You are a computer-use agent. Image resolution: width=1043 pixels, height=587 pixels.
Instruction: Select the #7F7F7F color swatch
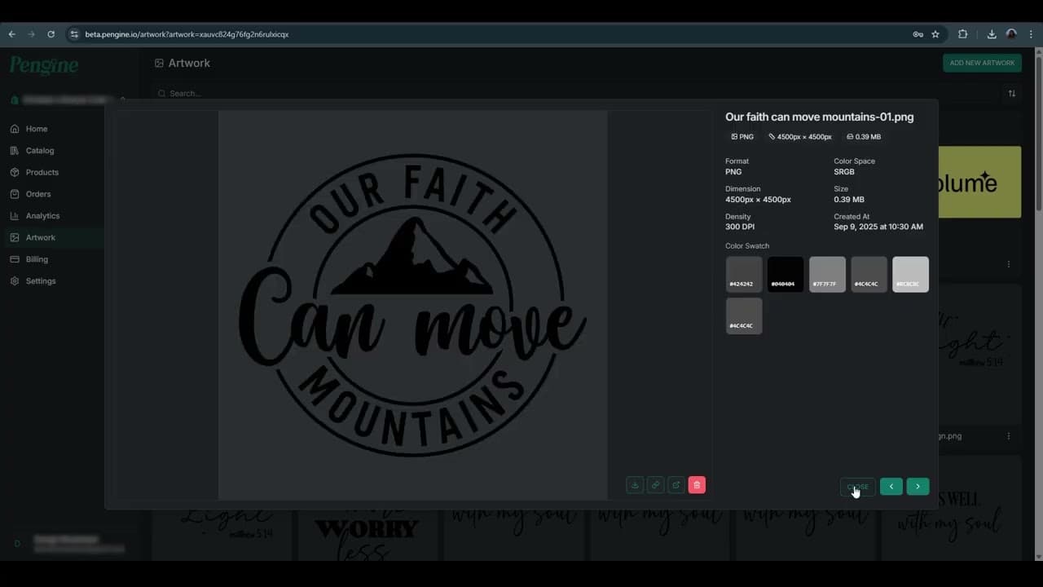(827, 274)
